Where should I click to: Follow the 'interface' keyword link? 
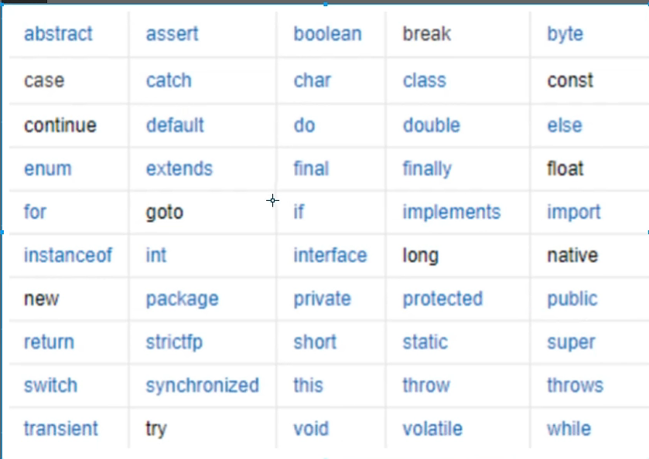(x=330, y=255)
